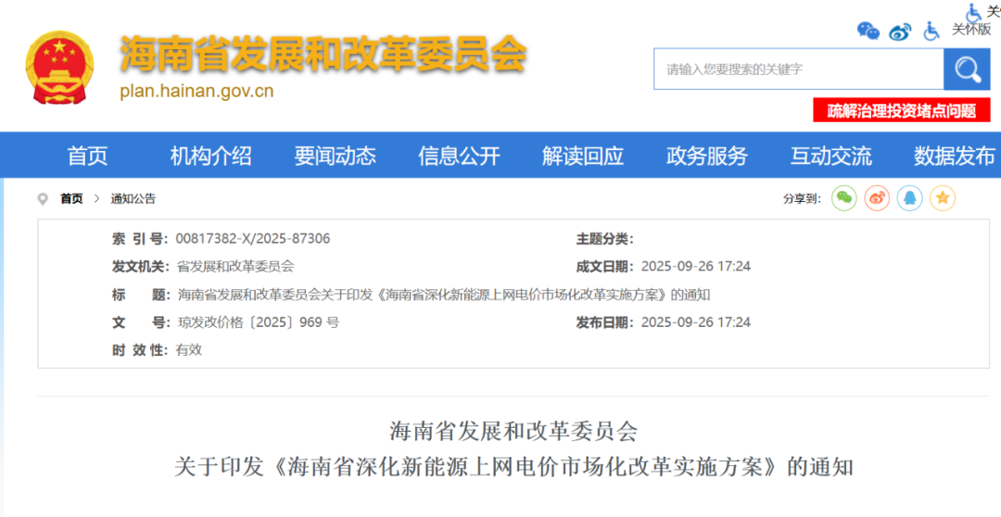This screenshot has width=1001, height=517.
Task: Share the article via red Weibo icon
Action: (877, 197)
